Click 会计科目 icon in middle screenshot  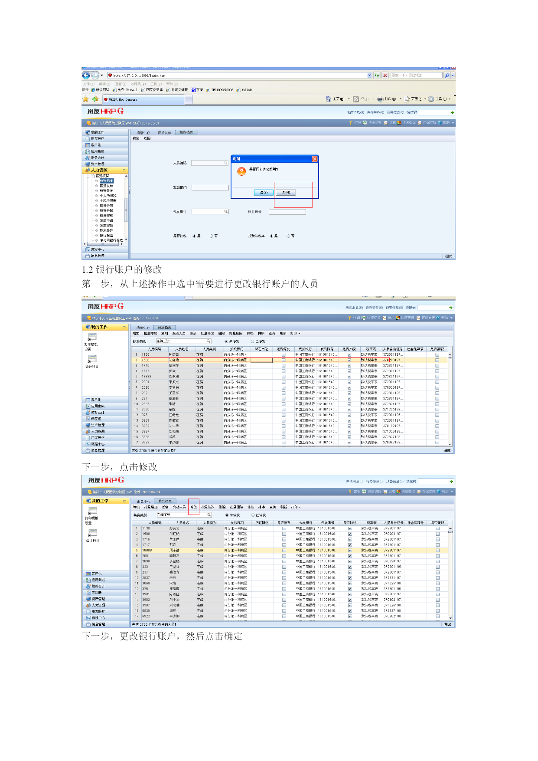[92, 359]
